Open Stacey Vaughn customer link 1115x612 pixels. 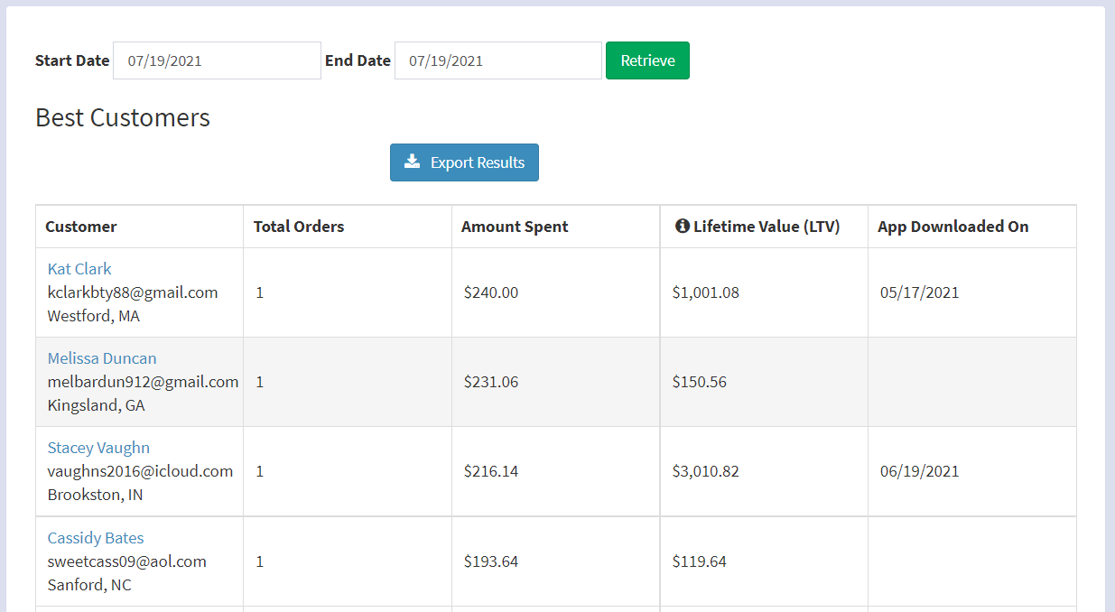98,448
